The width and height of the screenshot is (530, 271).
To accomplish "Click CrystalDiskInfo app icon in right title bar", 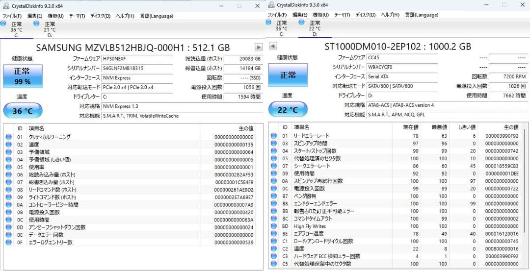I will [271, 4].
